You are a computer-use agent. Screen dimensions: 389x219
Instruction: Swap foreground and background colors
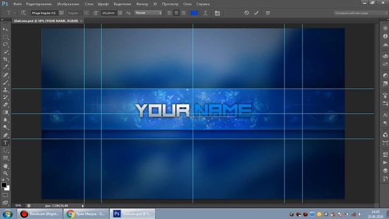(8, 179)
